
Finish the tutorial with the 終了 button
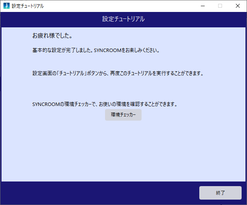[220, 193]
